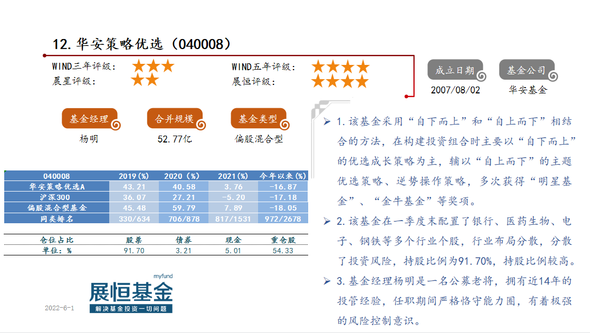Viewport: 590px width, 333px height.
Task: Click the "展恒评级:" label
Action: point(254,82)
